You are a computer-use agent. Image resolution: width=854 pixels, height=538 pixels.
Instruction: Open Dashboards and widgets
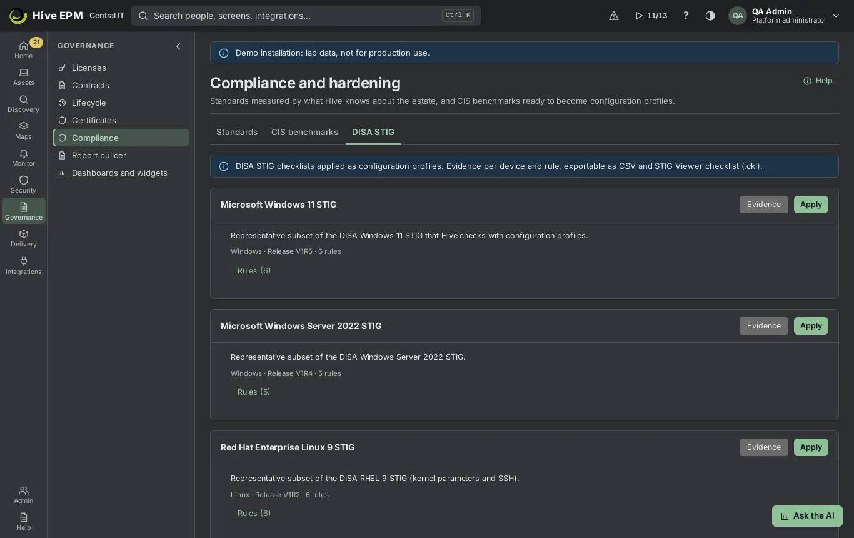(121, 173)
